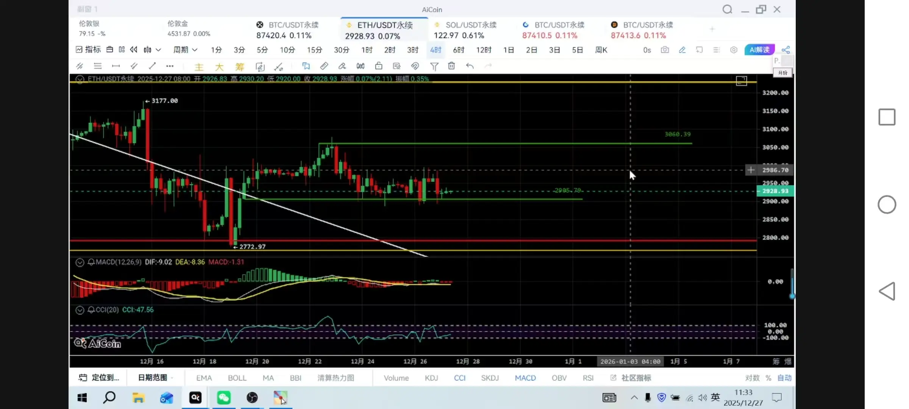
Task: Select the trend line drawing tool
Action: pos(152,66)
